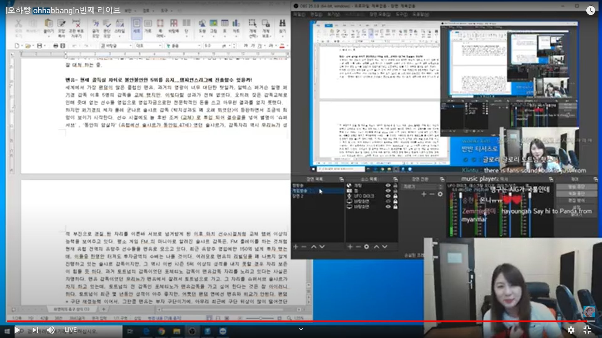Click the gear icon under OBS sources list
The height and width of the screenshot is (338, 602).
(366, 247)
